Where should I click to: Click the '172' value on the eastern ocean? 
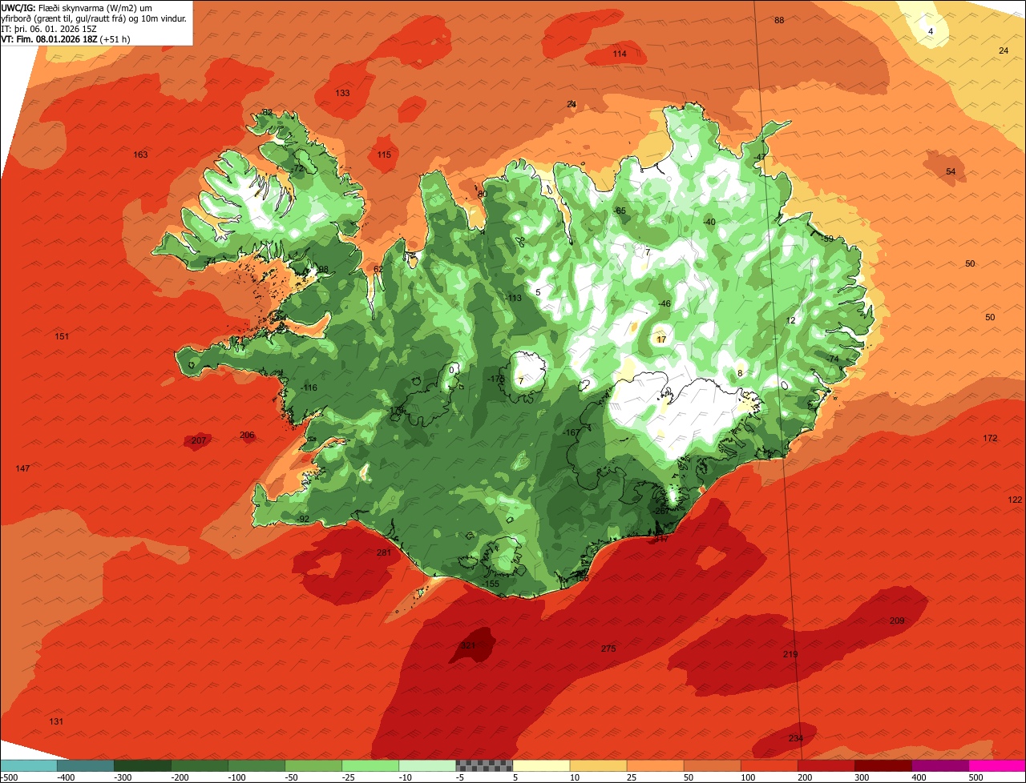pyautogui.click(x=991, y=438)
